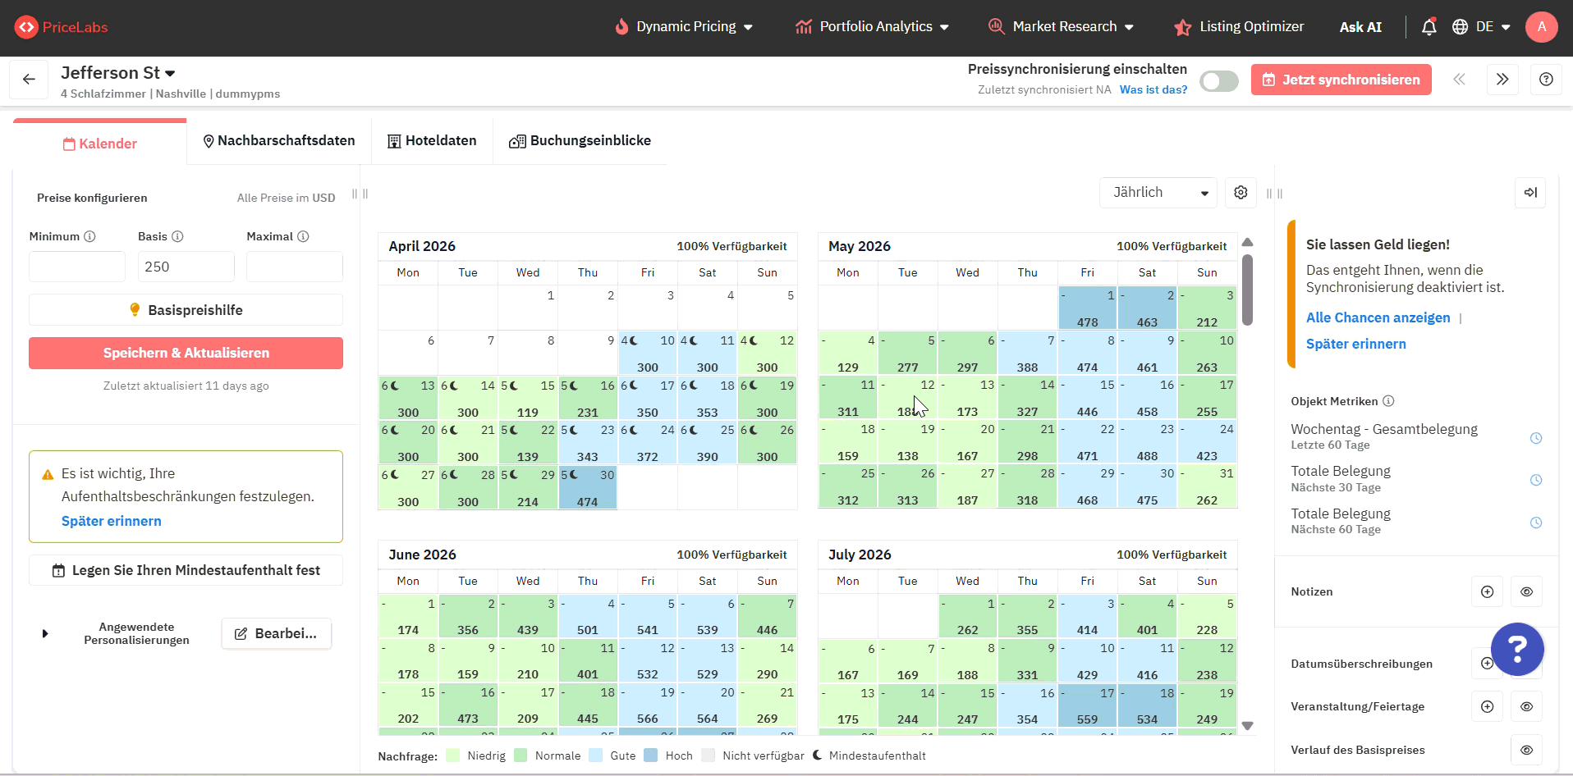Toggle visibility of Verlauf des Basispreises
This screenshot has width=1573, height=776.
pos(1526,750)
